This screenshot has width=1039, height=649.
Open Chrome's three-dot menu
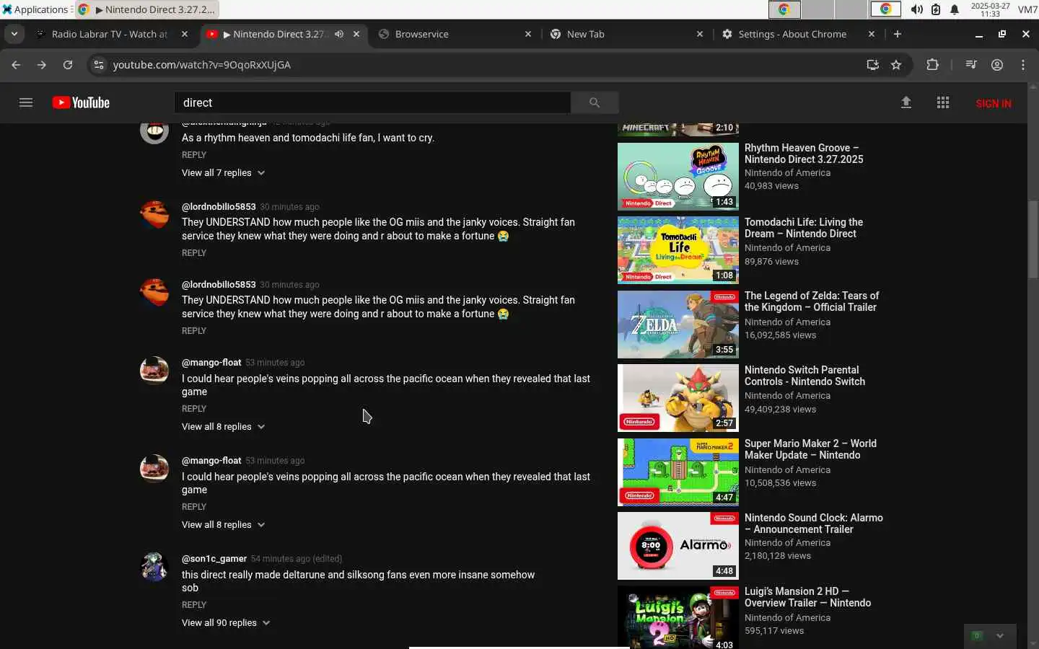pos(1023,65)
